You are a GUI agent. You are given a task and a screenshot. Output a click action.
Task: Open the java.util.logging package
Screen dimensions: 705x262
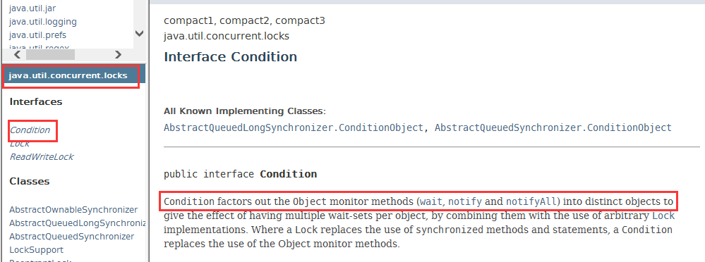tap(43, 22)
